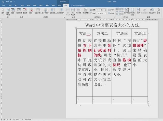The width and height of the screenshot is (163, 121).
Task: Decrease column width with the down spinner
Action: click(x=105, y=14)
